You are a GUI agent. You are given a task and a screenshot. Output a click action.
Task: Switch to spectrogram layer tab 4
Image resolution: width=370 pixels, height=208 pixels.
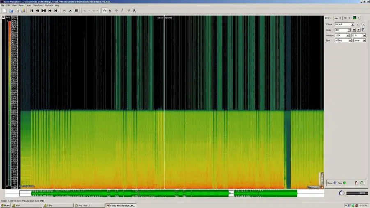pos(356,18)
